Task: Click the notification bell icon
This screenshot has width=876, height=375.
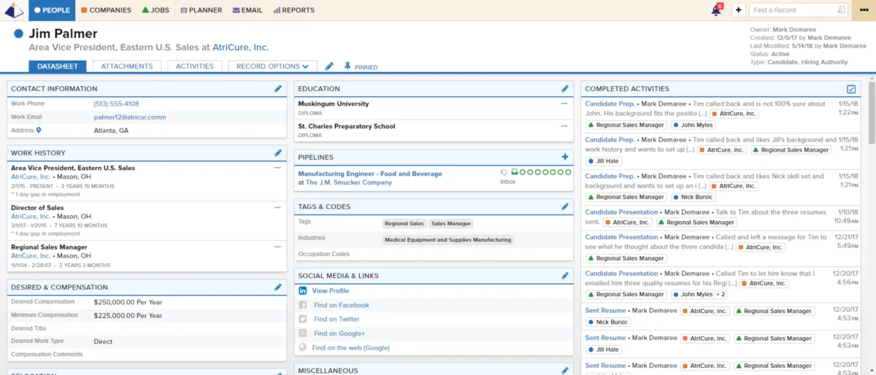Action: click(x=716, y=10)
